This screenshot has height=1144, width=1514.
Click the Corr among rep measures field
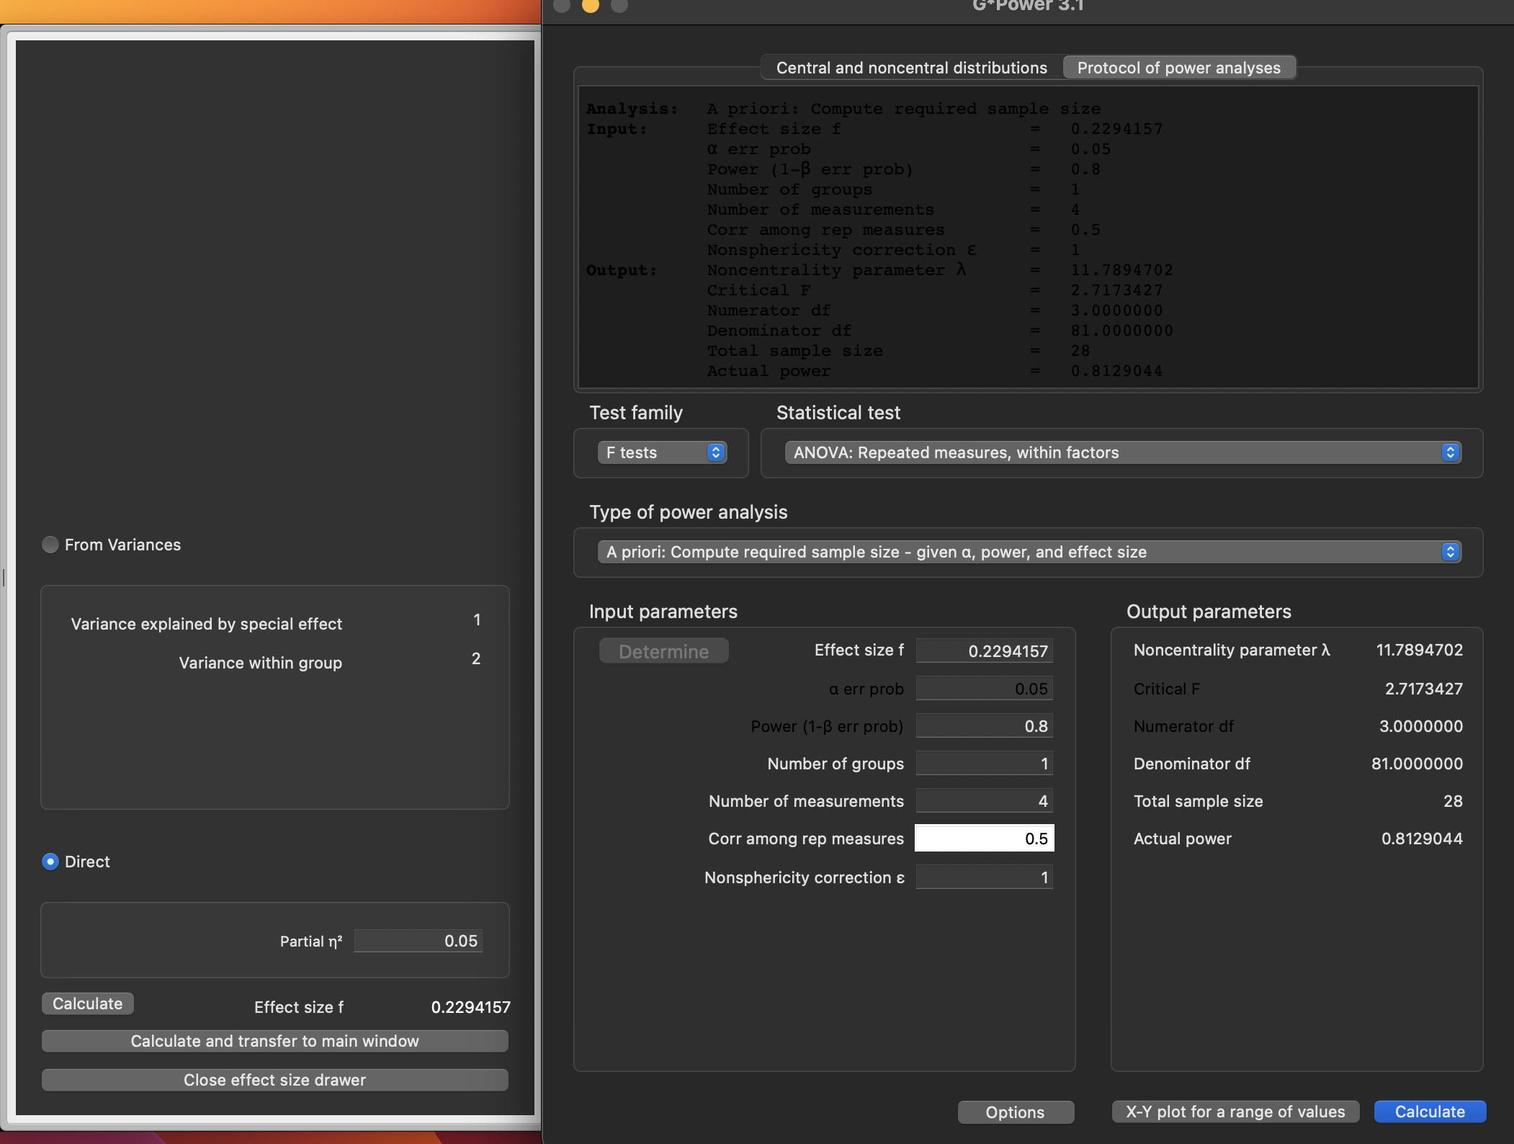[x=984, y=839]
